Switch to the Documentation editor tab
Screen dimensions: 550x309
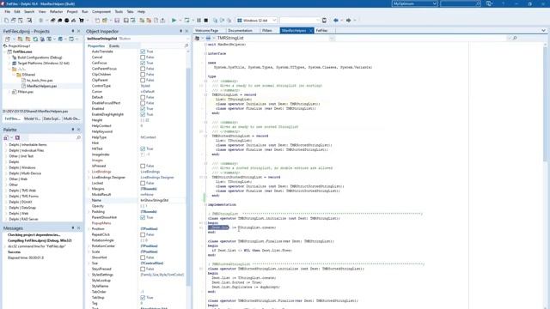tap(241, 31)
